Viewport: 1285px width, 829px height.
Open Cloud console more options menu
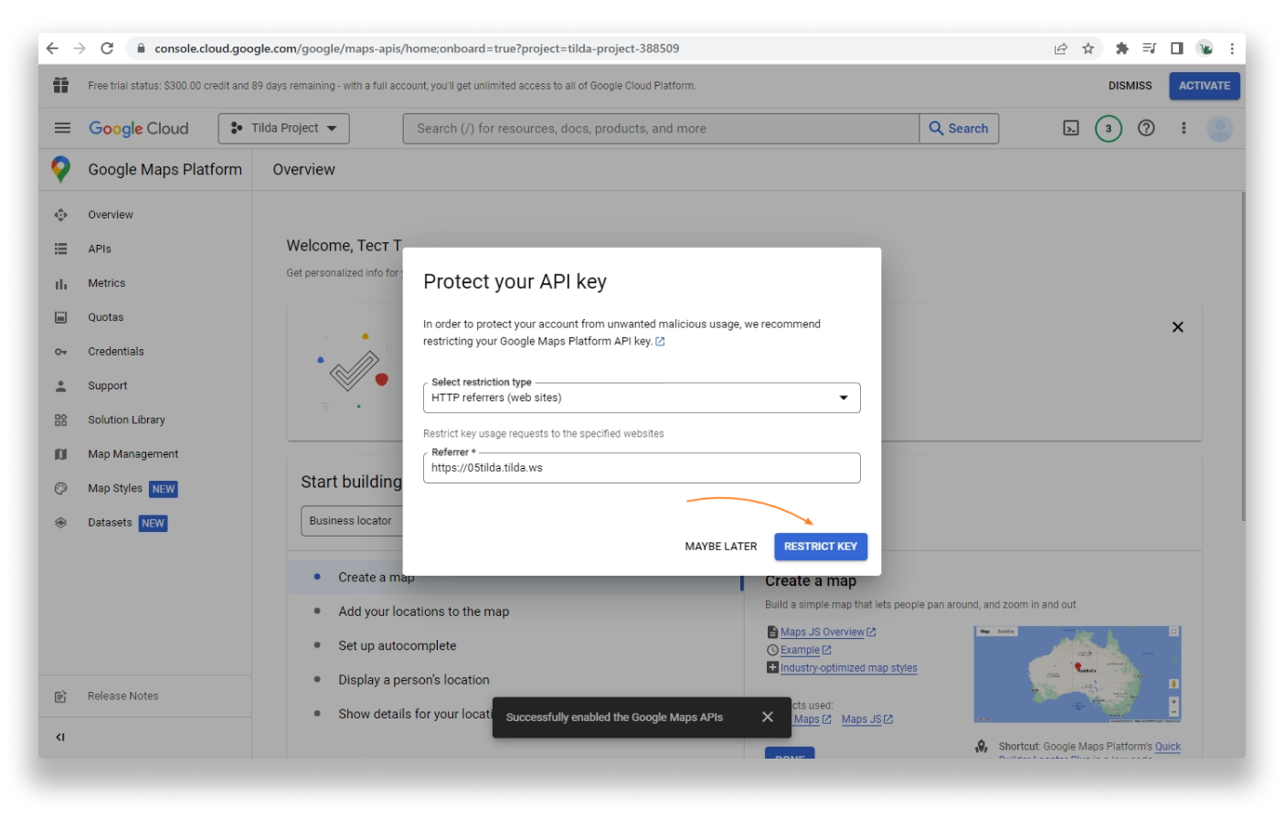(x=1184, y=128)
